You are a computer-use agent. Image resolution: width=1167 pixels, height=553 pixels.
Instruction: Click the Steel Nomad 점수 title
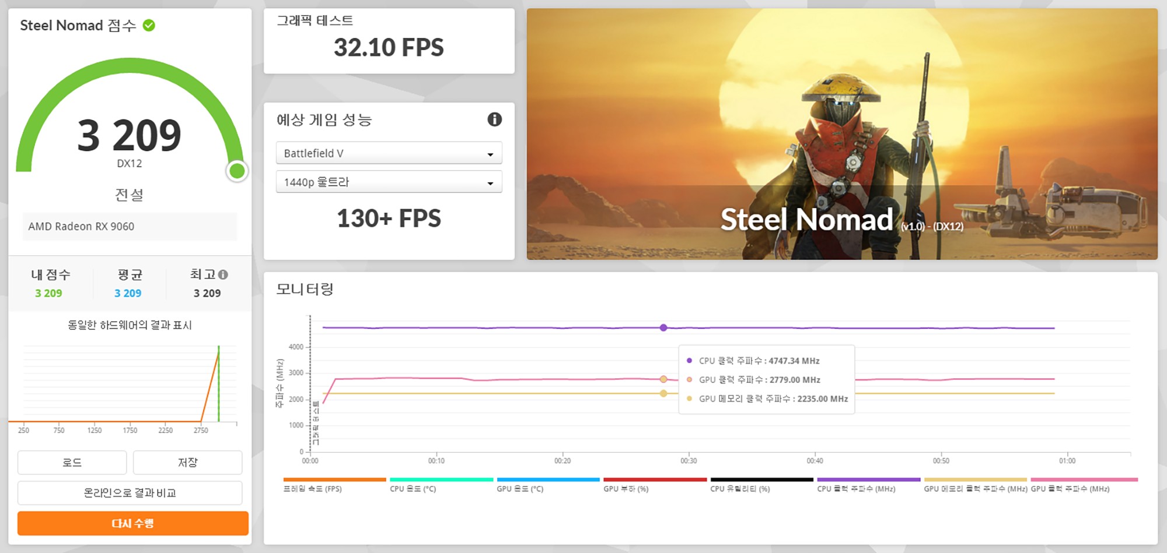tap(78, 25)
